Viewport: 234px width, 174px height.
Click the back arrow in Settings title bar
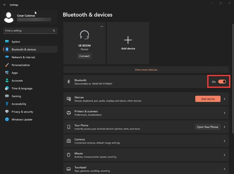[5, 5]
